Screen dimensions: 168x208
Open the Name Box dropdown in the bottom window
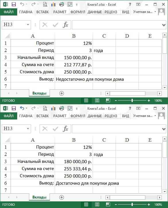pos(28,129)
